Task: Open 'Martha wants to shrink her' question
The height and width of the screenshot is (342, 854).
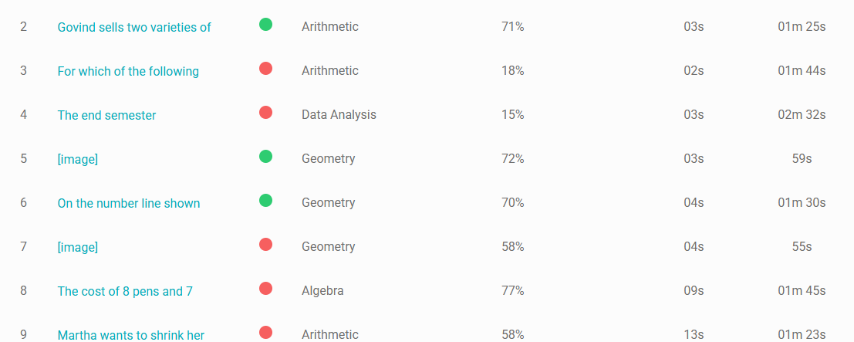Action: (x=130, y=335)
